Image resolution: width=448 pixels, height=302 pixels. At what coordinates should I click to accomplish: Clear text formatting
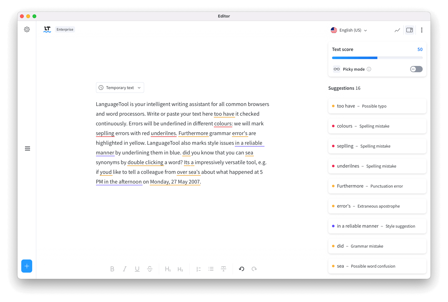[x=224, y=269]
